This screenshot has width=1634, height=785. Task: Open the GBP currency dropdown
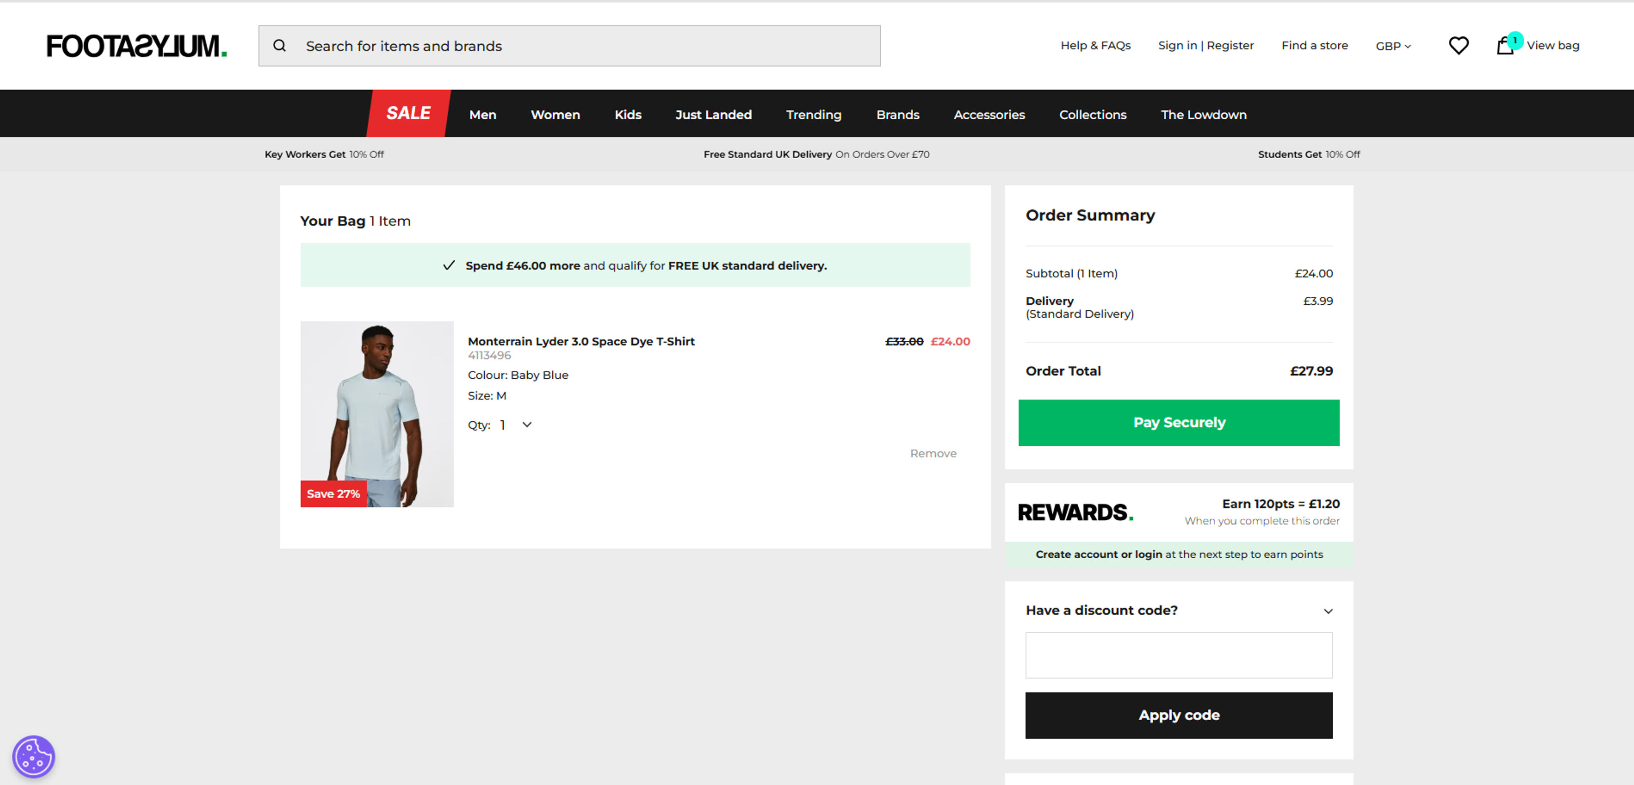1393,46
